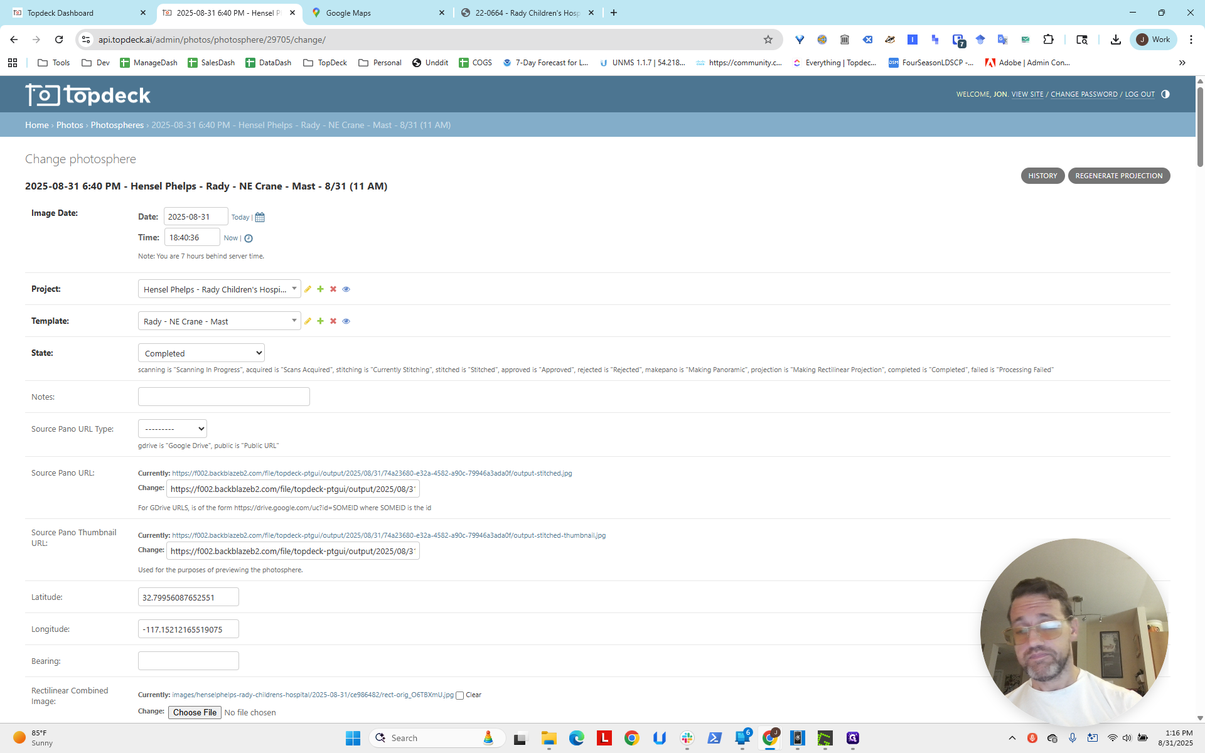This screenshot has height=753, width=1205.
Task: Expand the Template dropdown
Action: point(219,321)
